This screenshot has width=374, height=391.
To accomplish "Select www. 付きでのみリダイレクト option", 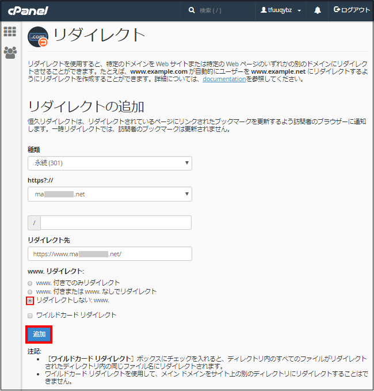I will point(30,283).
